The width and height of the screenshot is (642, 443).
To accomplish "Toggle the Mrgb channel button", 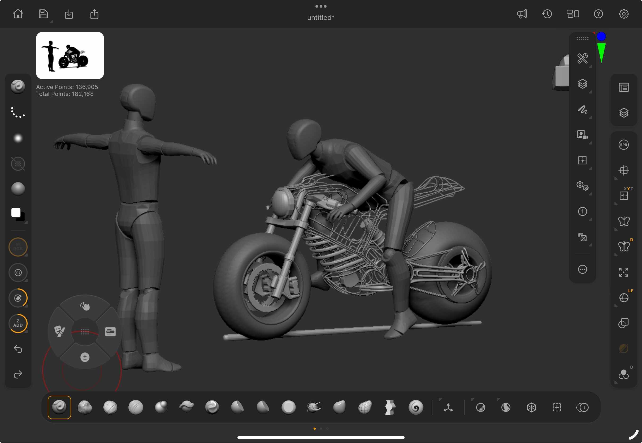I will [x=18, y=247].
